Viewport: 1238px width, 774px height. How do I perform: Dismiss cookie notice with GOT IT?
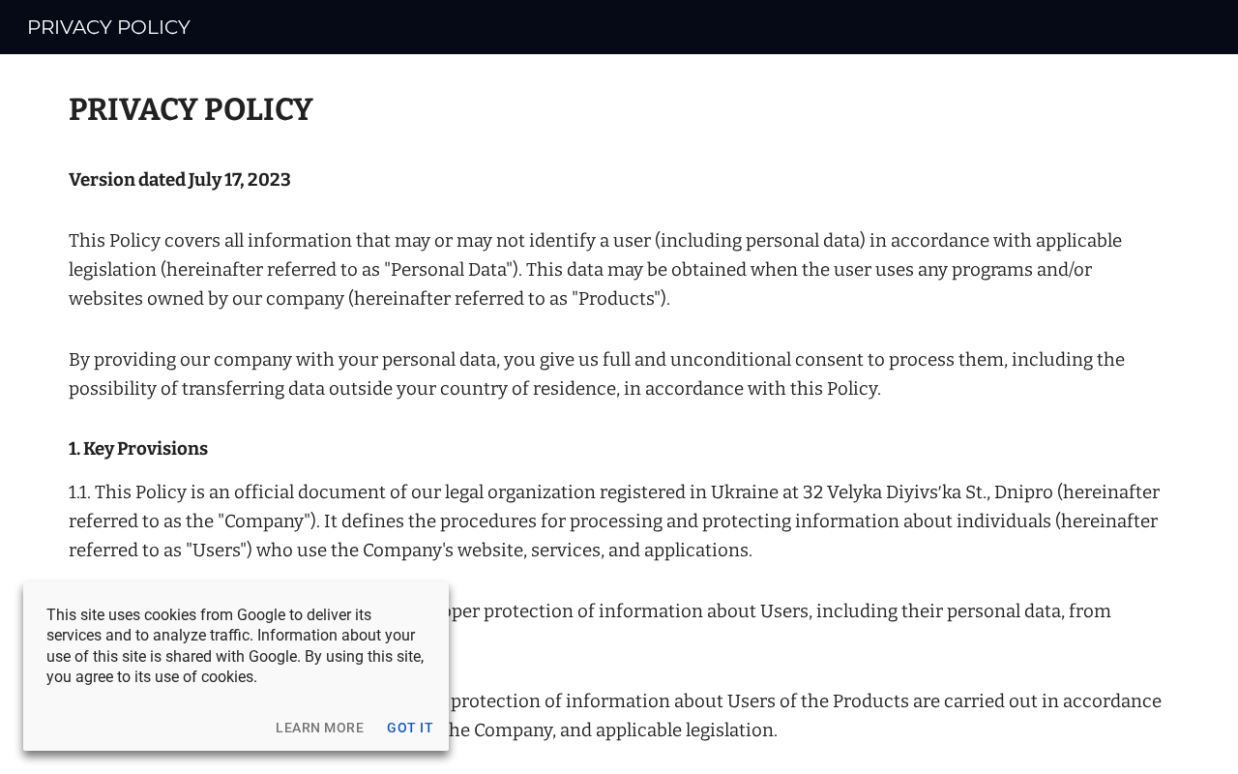pyautogui.click(x=410, y=728)
